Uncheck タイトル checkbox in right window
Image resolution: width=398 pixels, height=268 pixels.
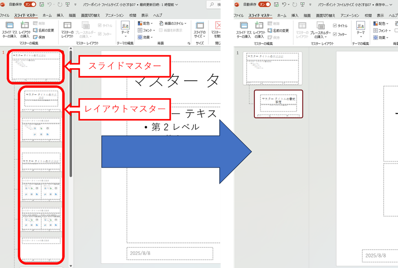335,26
